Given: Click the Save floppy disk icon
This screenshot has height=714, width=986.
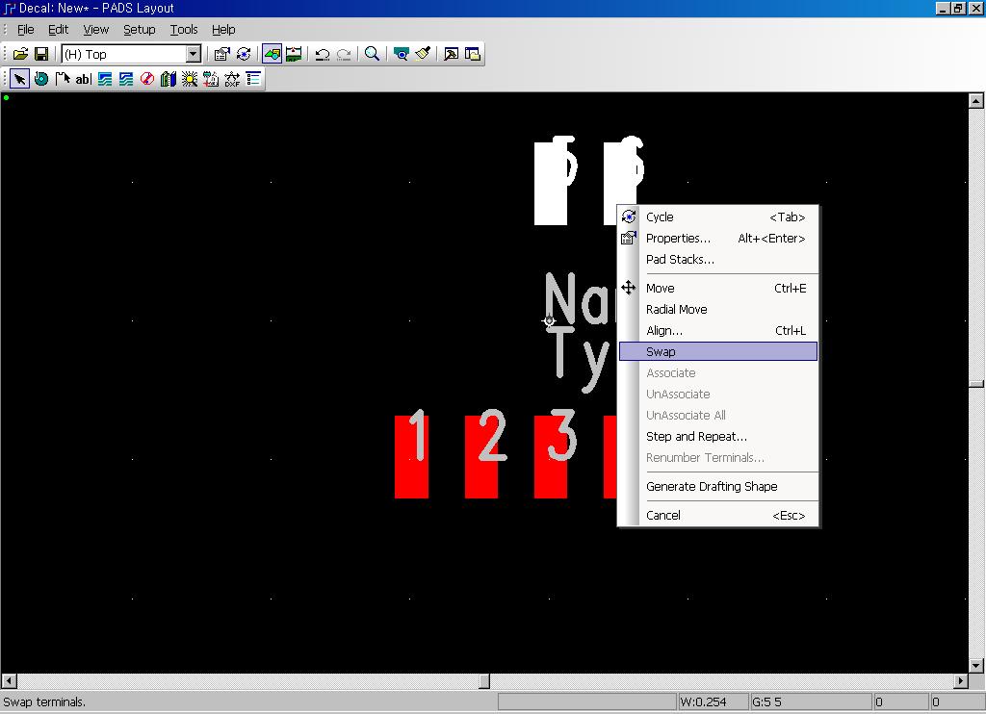Looking at the screenshot, I should coord(41,54).
